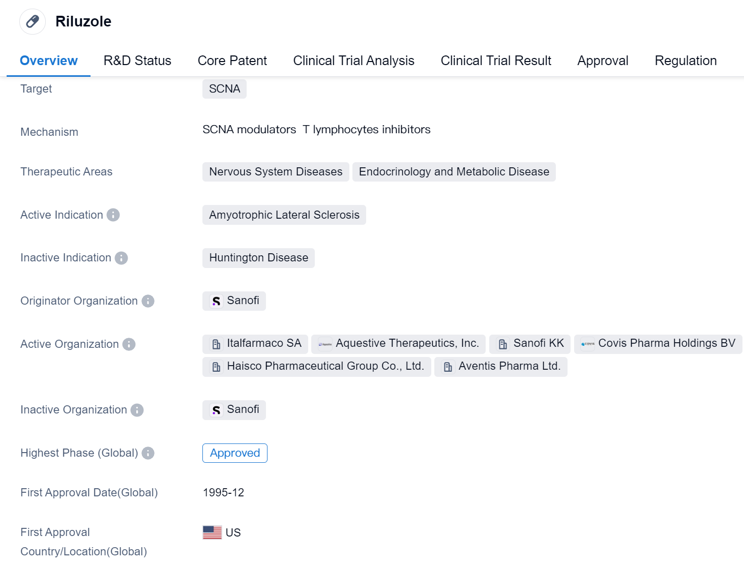
Task: Click Originator Organization info icon
Action: [148, 301]
